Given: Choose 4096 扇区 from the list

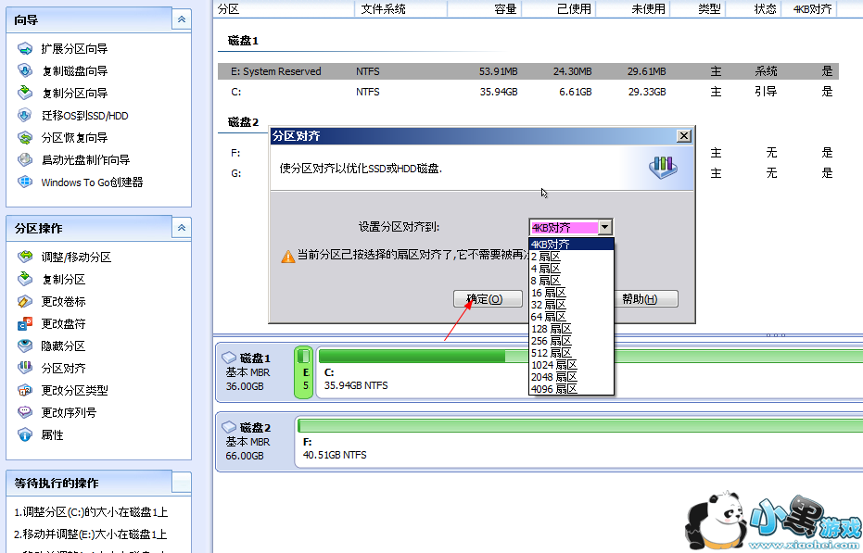Looking at the screenshot, I should pyautogui.click(x=571, y=389).
